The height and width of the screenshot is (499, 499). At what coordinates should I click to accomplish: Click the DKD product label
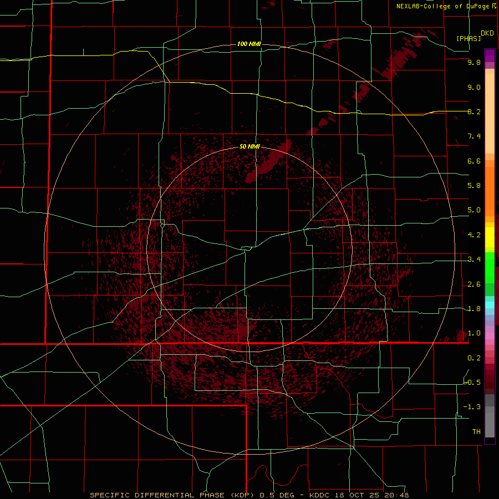487,33
